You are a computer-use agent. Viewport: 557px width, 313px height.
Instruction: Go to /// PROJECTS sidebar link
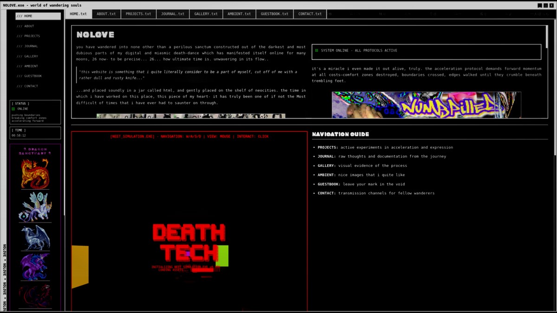click(x=38, y=36)
